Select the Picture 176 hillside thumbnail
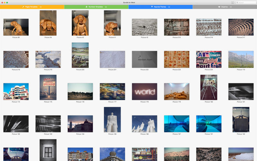Screen dimensions: 257x161 [80, 91]
